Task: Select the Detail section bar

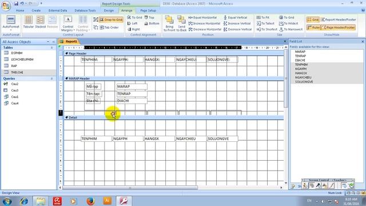Action: (x=174, y=117)
